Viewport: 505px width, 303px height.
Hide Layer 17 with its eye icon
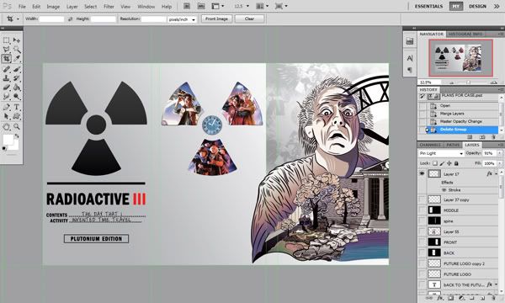pyautogui.click(x=422, y=173)
